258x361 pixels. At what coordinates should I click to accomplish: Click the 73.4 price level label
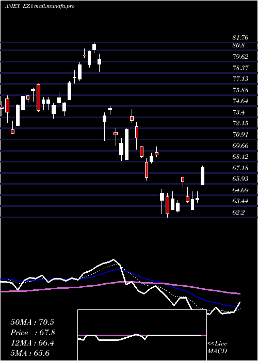coord(238,112)
